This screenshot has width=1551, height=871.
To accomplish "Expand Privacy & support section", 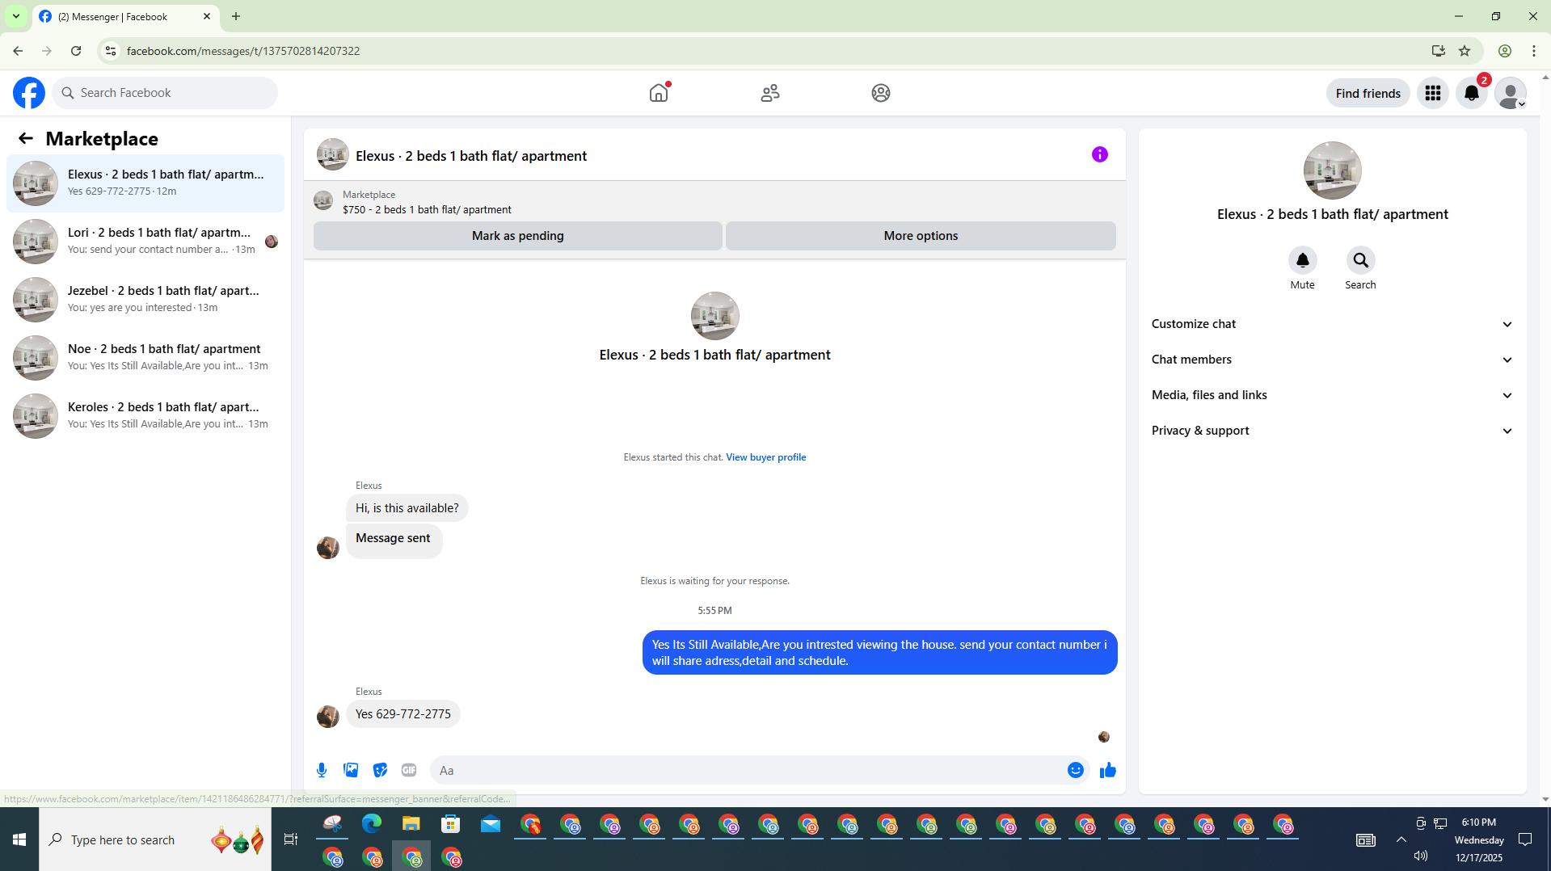I will click(x=1332, y=431).
